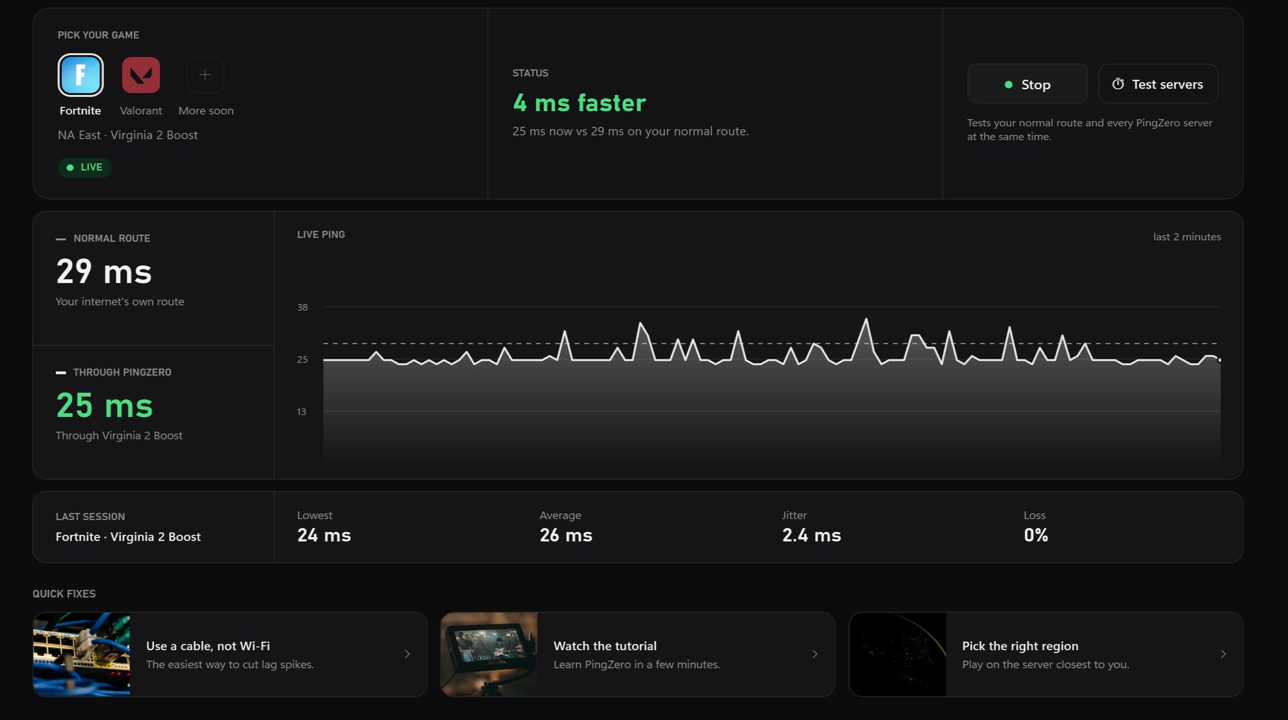Click the 4 ms faster status text
Screen dimensions: 1288x720
(579, 103)
